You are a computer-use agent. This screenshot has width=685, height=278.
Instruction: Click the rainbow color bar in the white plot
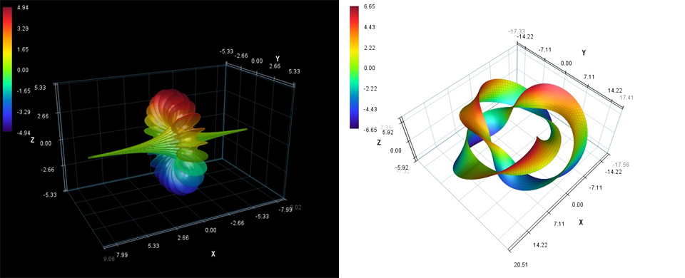pyautogui.click(x=354, y=68)
